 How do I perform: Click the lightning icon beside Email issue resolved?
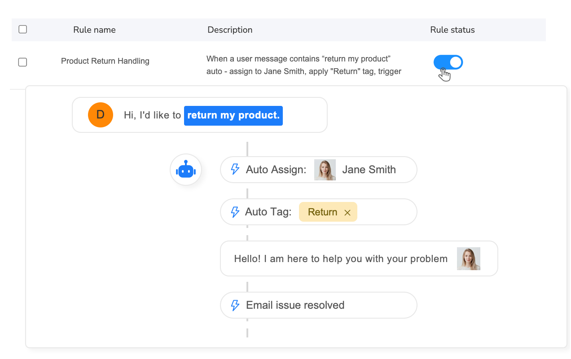(235, 305)
